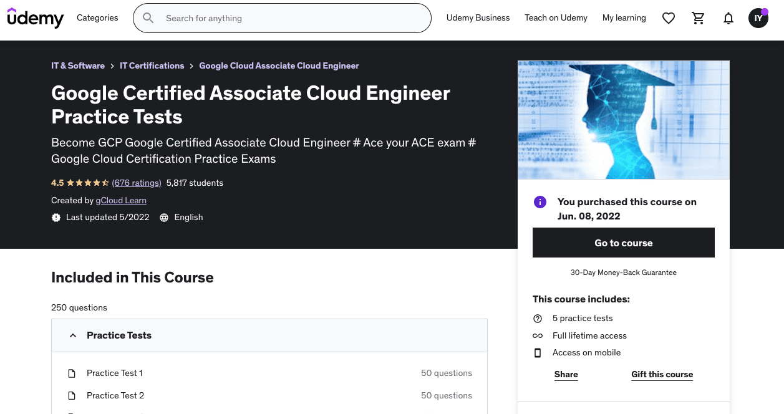The image size is (784, 414).
Task: Click the This course includes heading
Action: [x=581, y=299]
